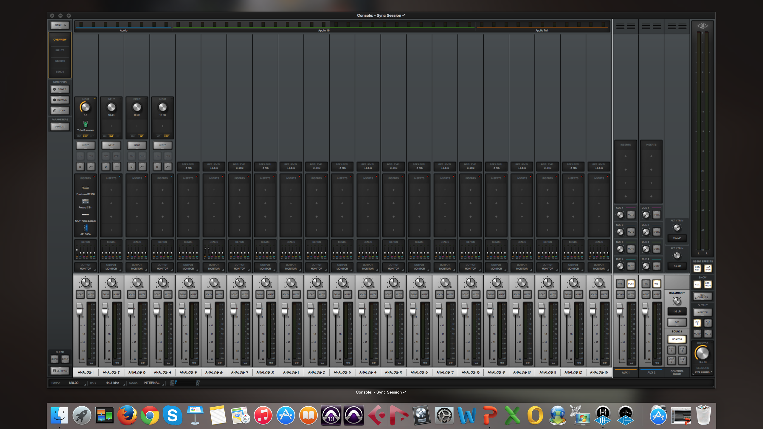Open System Preferences from the dock
This screenshot has height=429, width=763.
[444, 415]
